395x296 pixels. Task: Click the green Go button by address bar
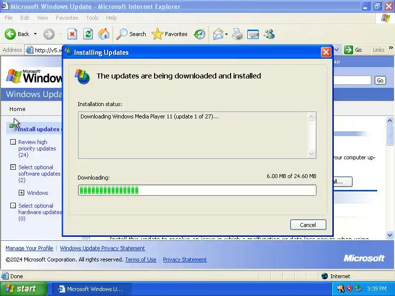[x=354, y=50]
